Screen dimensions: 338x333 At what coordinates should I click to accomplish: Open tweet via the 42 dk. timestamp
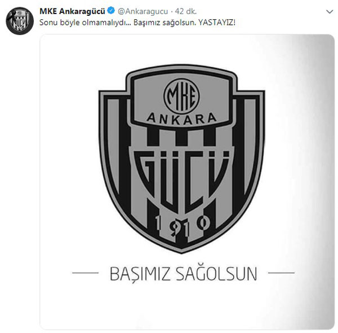(x=185, y=11)
